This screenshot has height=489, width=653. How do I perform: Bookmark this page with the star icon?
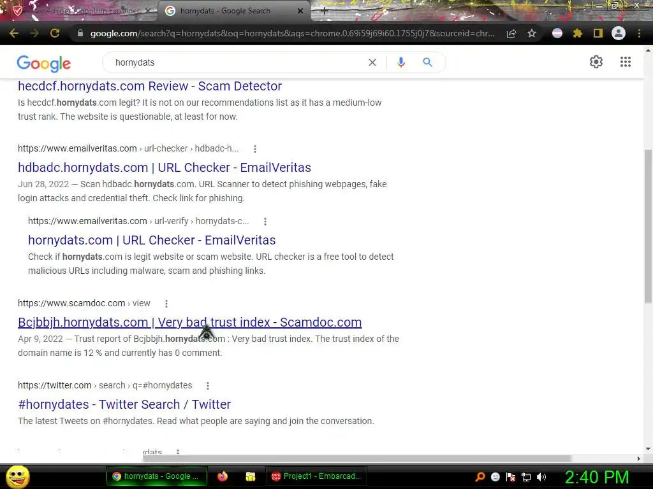532,33
